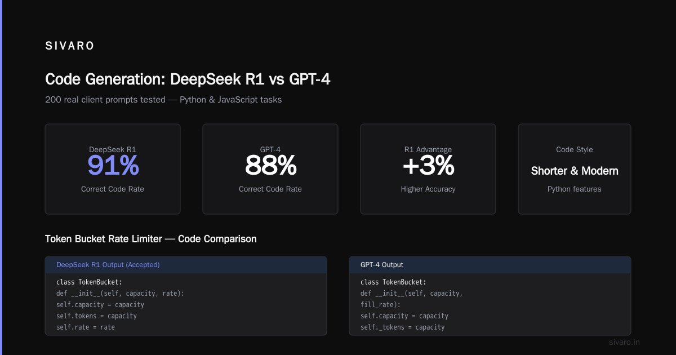Click the +3% R1 Advantage value
The image size is (676, 355).
[x=428, y=166]
